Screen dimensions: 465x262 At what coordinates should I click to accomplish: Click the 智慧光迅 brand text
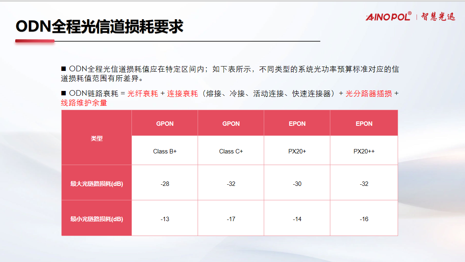[438, 17]
